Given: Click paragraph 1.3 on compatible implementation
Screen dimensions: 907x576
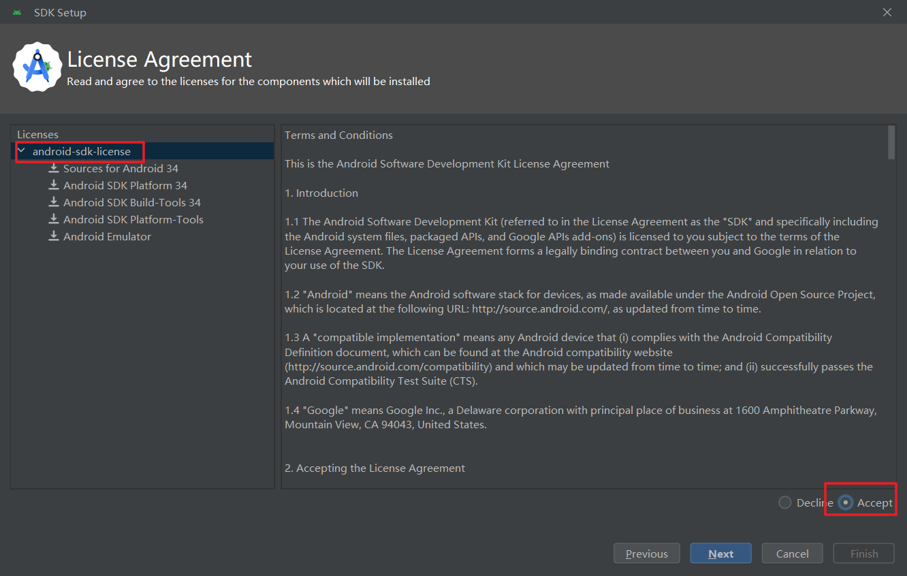Looking at the screenshot, I should 579,359.
